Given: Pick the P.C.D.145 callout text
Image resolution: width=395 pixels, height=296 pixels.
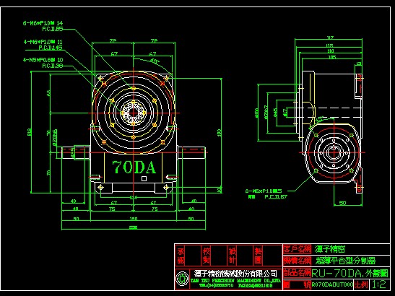Looking at the screenshot, I should point(51,48).
